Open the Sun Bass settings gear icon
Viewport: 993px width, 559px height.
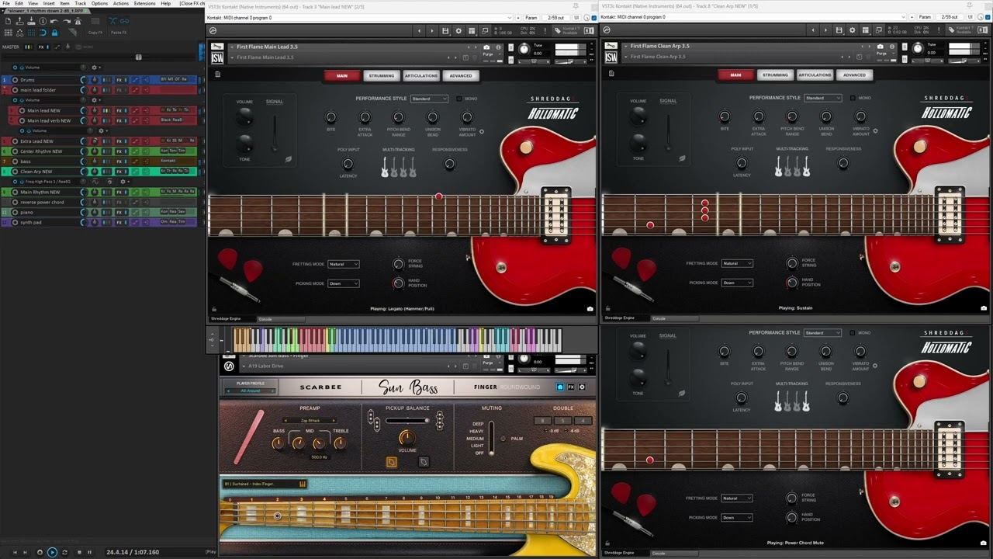[x=582, y=387]
